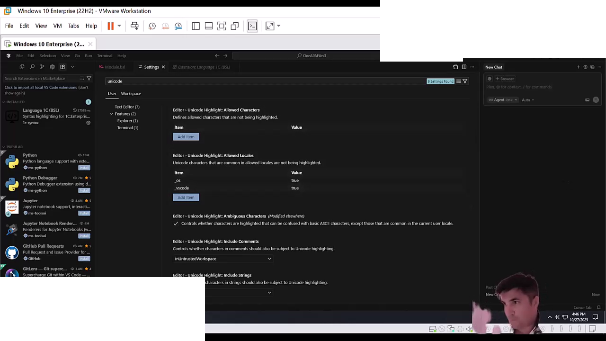Open the VMware File menu

pos(9,26)
